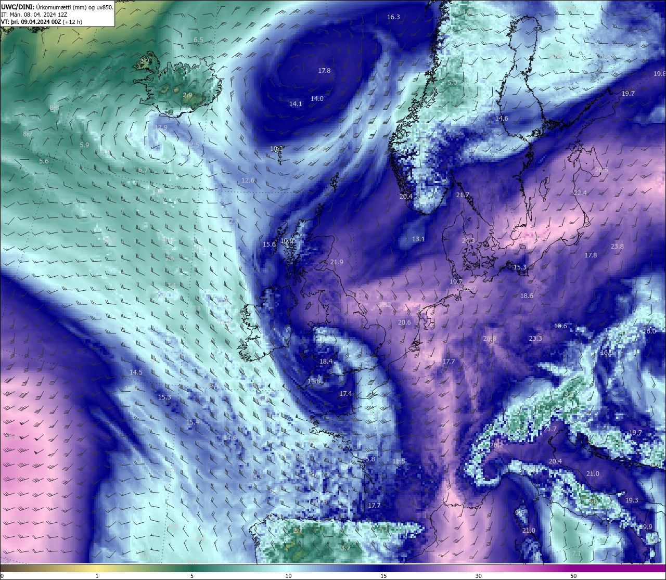This screenshot has height=580, width=666.
Task: Click the 3.2 value over Iceland
Action: pyautogui.click(x=145, y=61)
